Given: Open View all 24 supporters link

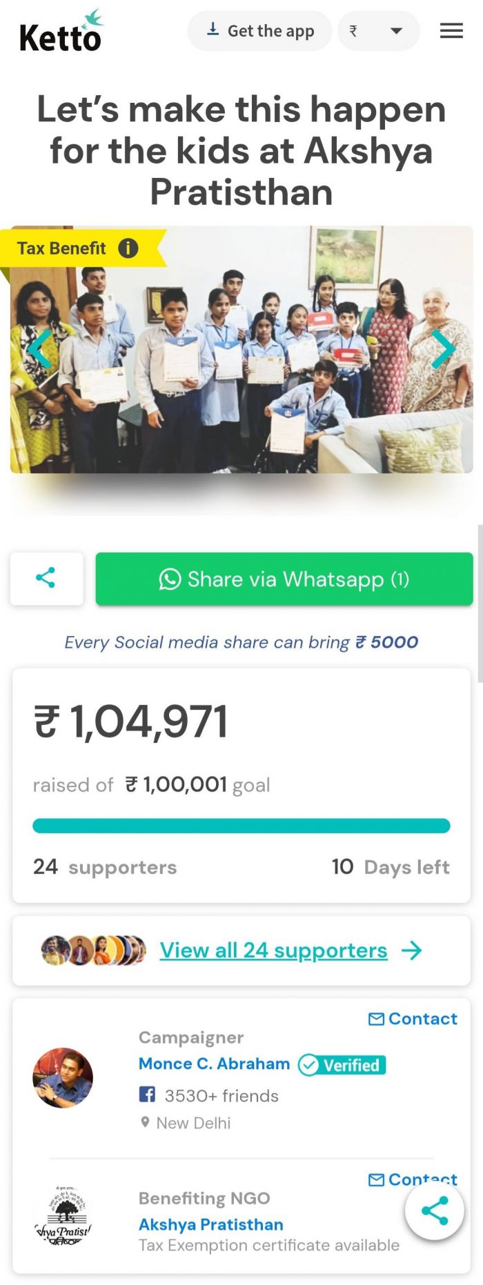Looking at the screenshot, I should coord(273,950).
